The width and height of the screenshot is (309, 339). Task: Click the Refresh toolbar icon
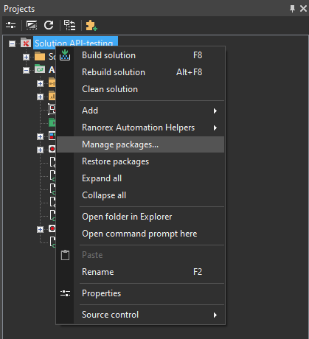(x=49, y=25)
